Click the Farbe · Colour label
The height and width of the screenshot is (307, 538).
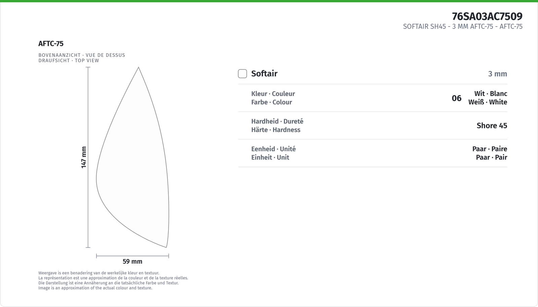[x=271, y=102]
